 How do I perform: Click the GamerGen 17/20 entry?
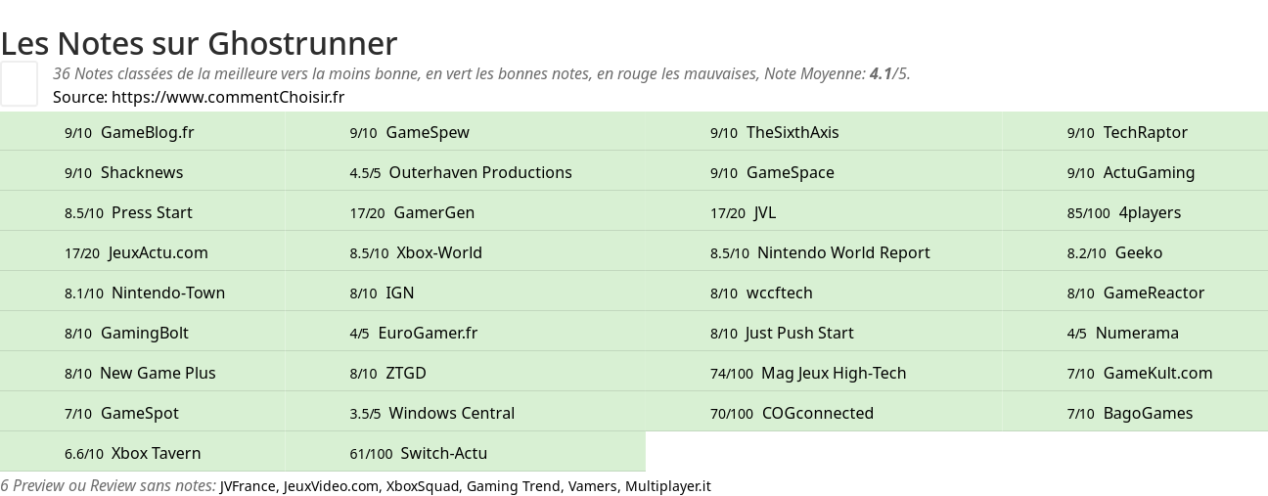pyautogui.click(x=412, y=212)
